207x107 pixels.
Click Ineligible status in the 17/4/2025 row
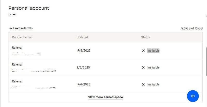(x=153, y=84)
